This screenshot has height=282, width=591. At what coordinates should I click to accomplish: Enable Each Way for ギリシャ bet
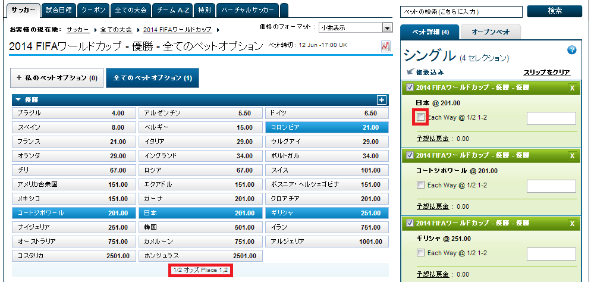420,253
